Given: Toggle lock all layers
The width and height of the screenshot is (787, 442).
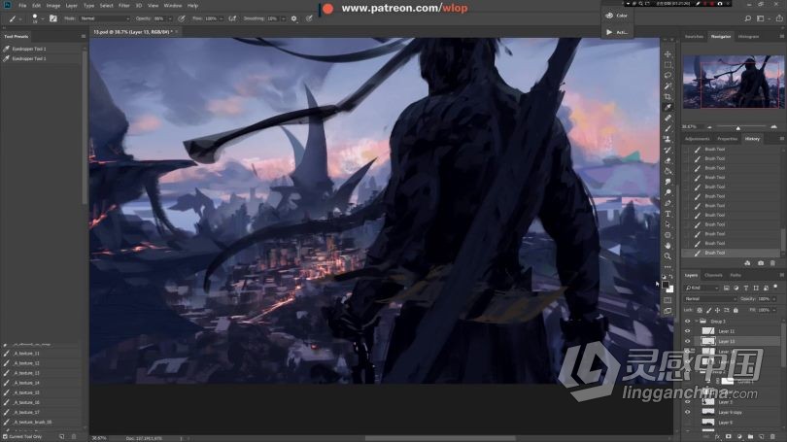Looking at the screenshot, I should (x=736, y=310).
